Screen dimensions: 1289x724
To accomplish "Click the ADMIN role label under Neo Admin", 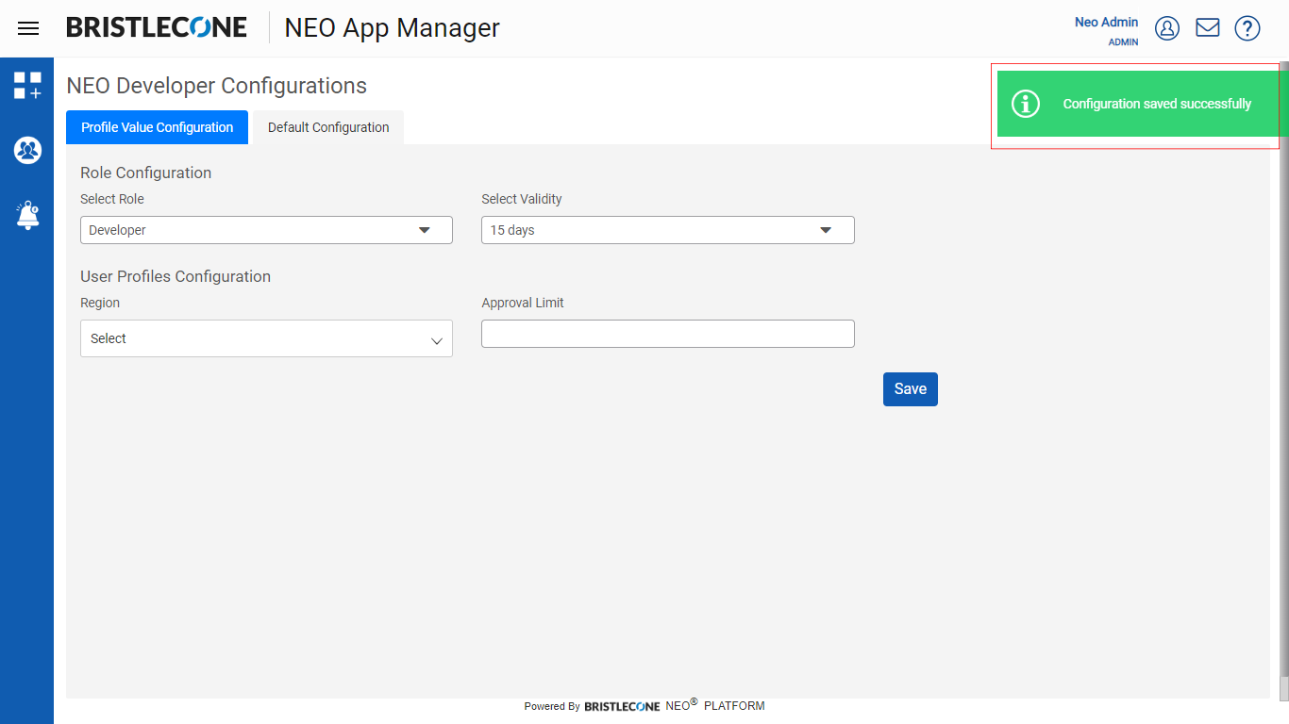I will [1123, 42].
